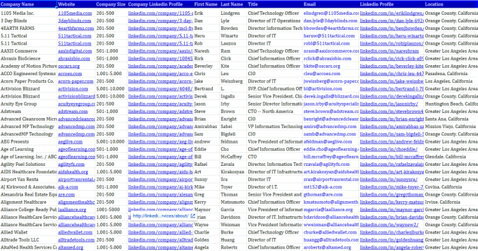478x251 pixels.
Task: Open the 3dayblinds.com website link
Action: click(75, 21)
